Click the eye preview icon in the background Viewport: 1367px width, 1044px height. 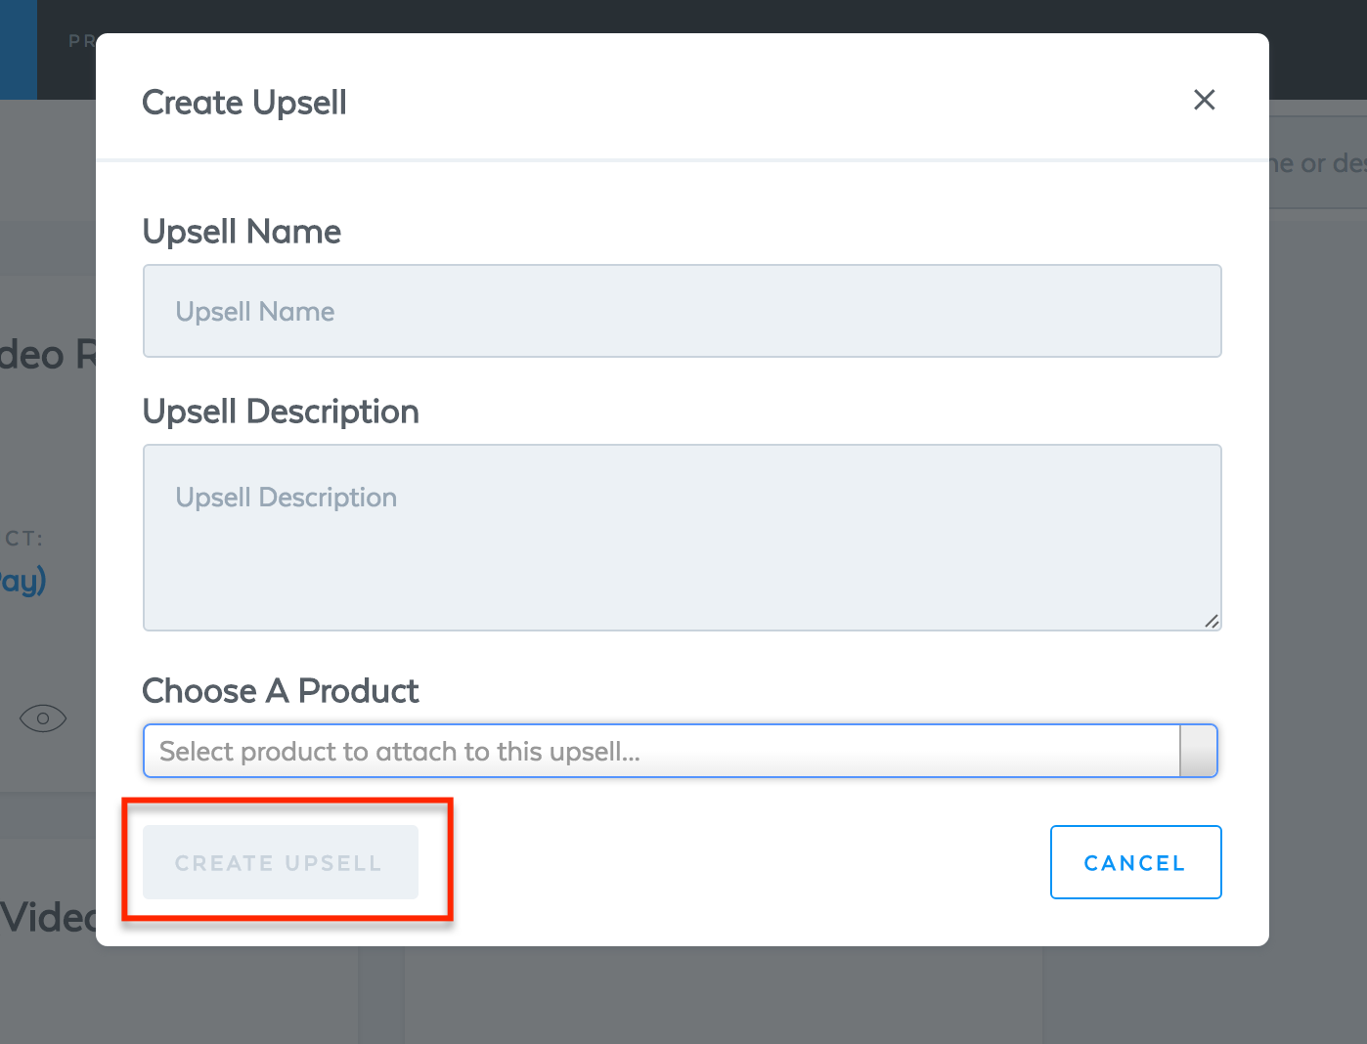coord(42,718)
